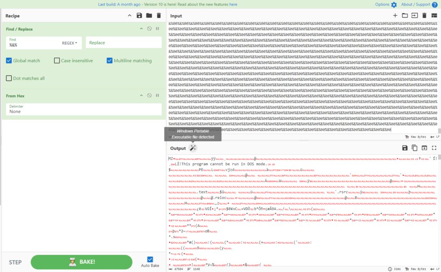Enable the Case insensitive checkbox
Image resolution: width=441 pixels, height=272 pixels.
(x=57, y=61)
